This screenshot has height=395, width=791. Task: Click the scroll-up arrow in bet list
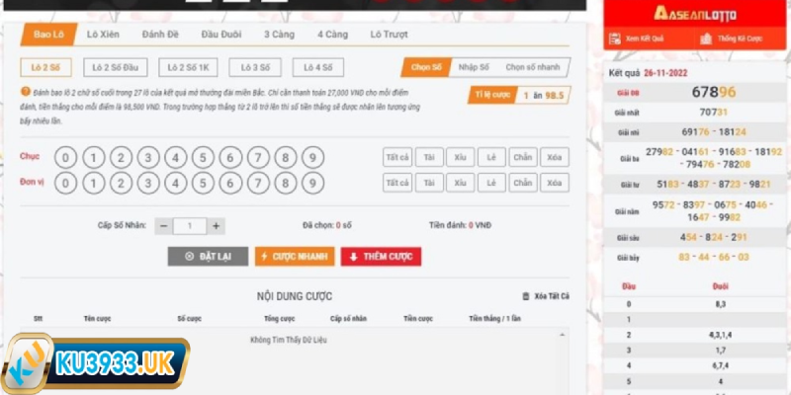coord(562,335)
